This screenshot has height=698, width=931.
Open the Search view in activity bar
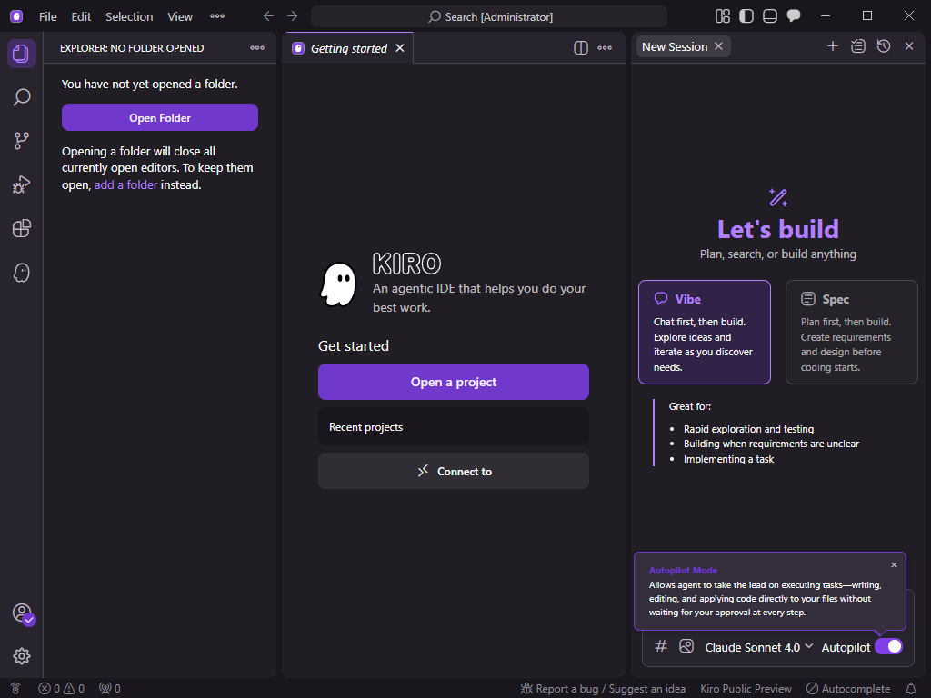click(x=22, y=96)
